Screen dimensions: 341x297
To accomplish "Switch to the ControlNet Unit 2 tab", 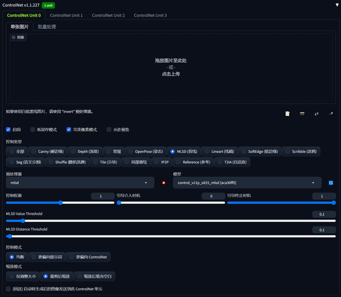I will coord(108,15).
